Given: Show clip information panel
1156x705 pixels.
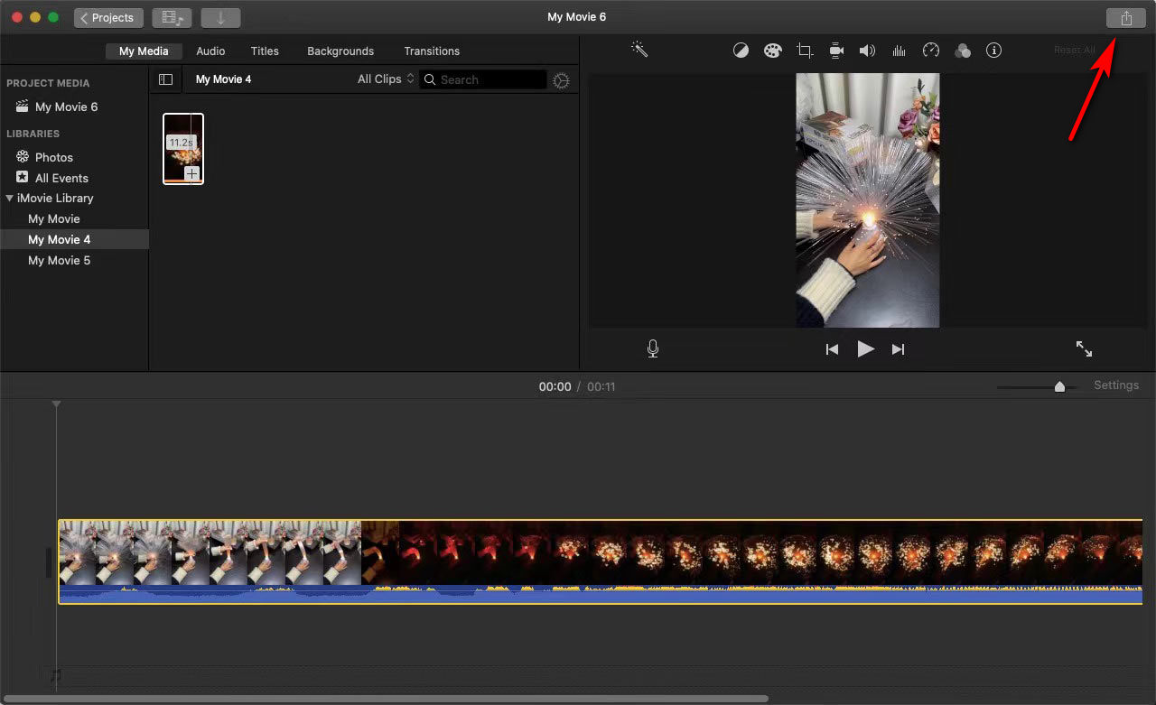Looking at the screenshot, I should click(x=994, y=51).
